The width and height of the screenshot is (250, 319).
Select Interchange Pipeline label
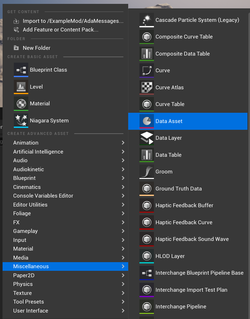click(x=181, y=306)
